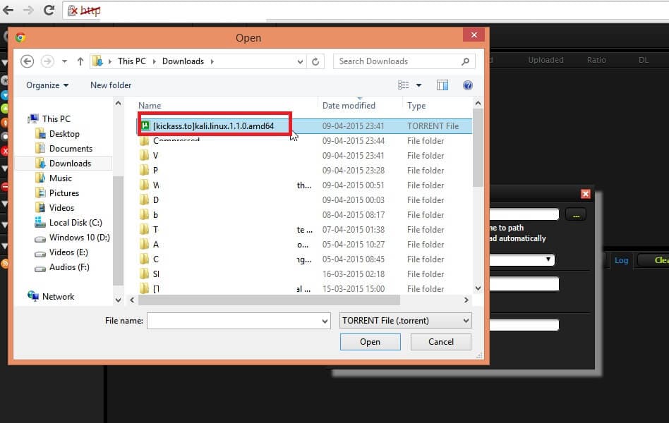Refresh the Downloads folder listing
This screenshot has height=423, width=669.
[315, 61]
